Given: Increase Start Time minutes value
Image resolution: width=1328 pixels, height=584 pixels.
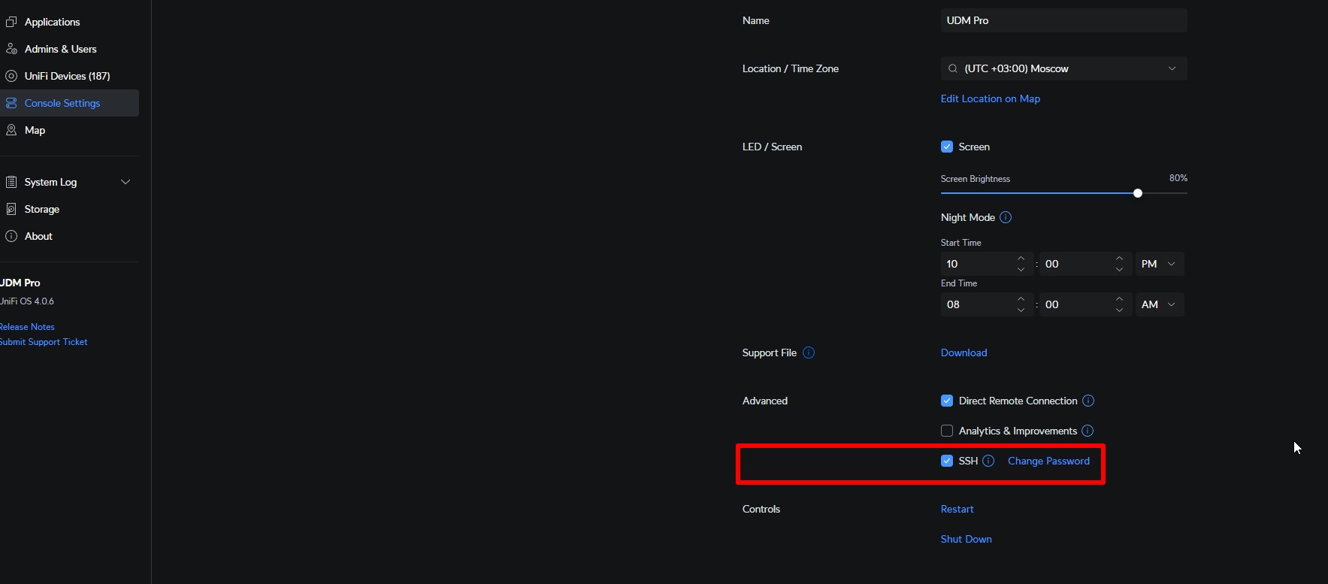Looking at the screenshot, I should [x=1119, y=259].
